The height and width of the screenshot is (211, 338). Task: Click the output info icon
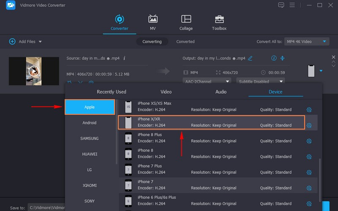274,58
